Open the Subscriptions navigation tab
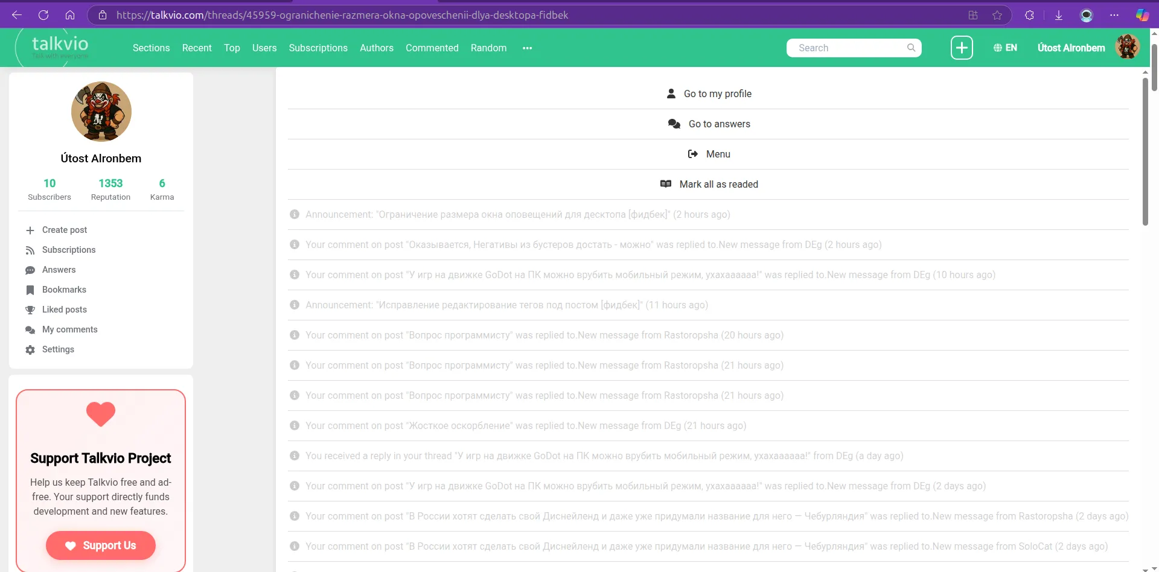Image resolution: width=1159 pixels, height=572 pixels. (318, 48)
